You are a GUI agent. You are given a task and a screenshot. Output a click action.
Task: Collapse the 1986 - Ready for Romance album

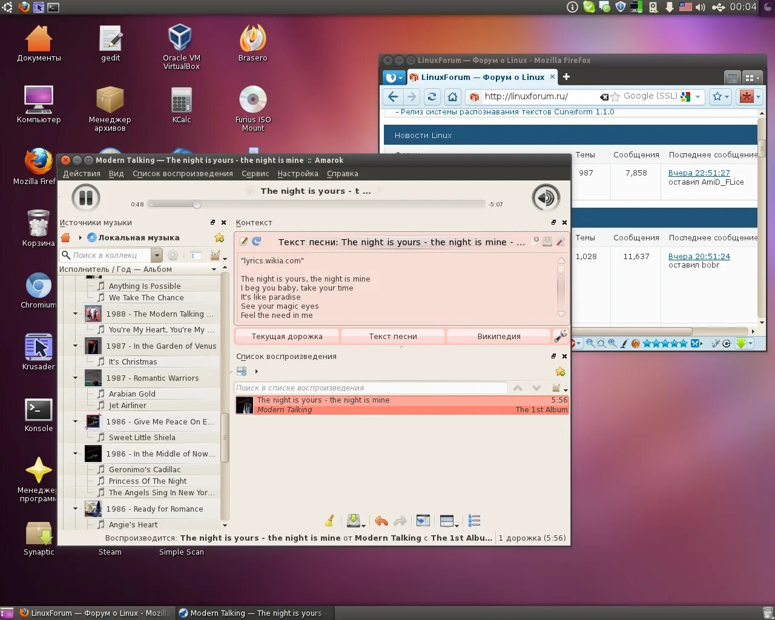tap(75, 509)
